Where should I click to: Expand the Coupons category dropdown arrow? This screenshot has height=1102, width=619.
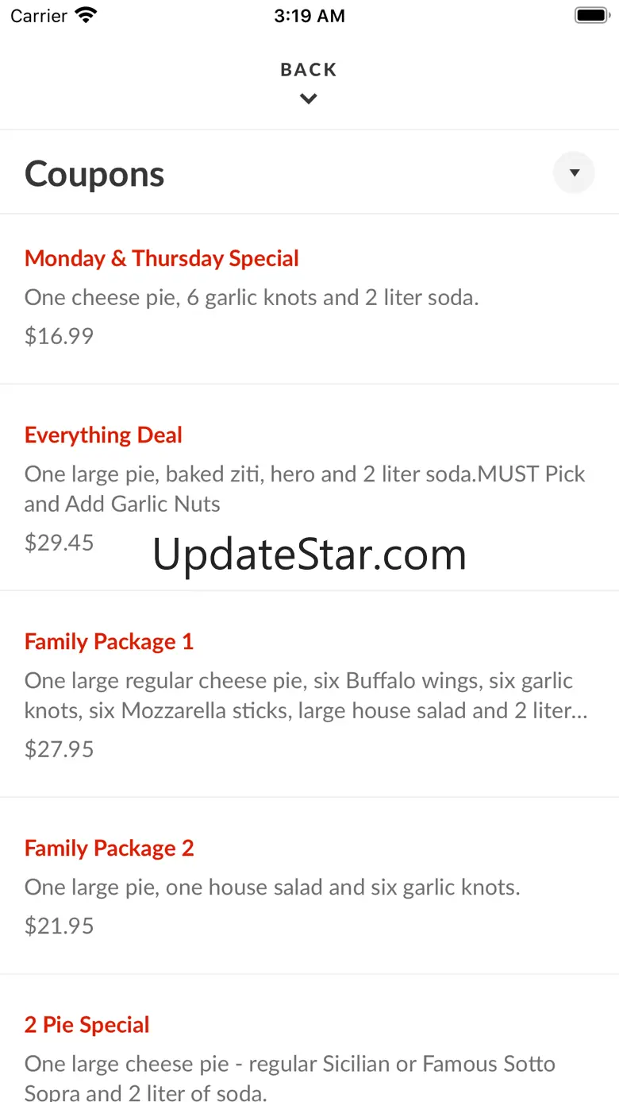pos(574,172)
